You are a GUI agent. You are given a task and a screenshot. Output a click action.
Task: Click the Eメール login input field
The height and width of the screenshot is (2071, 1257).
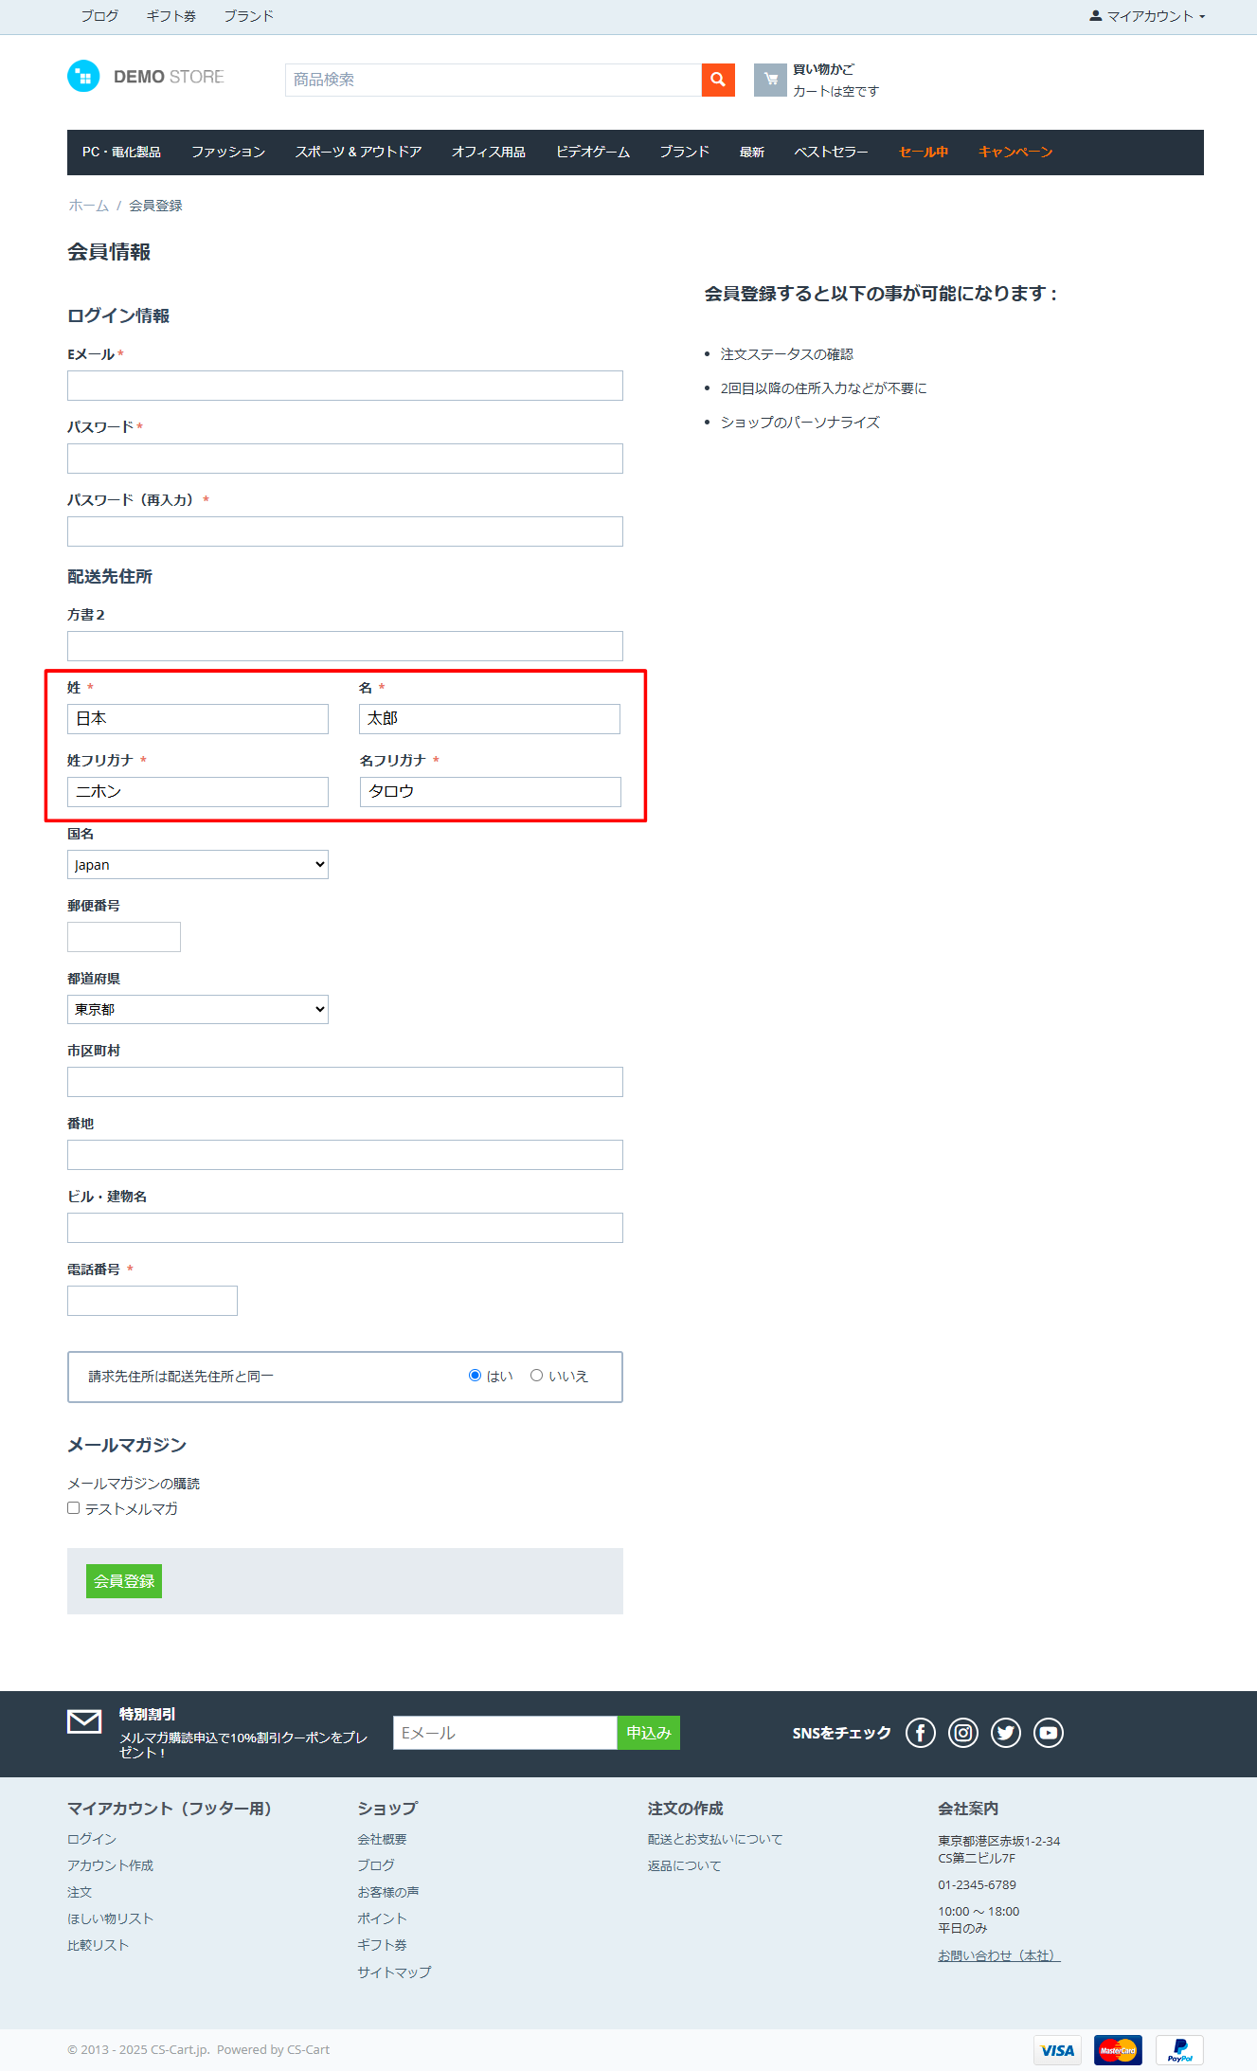coord(345,386)
